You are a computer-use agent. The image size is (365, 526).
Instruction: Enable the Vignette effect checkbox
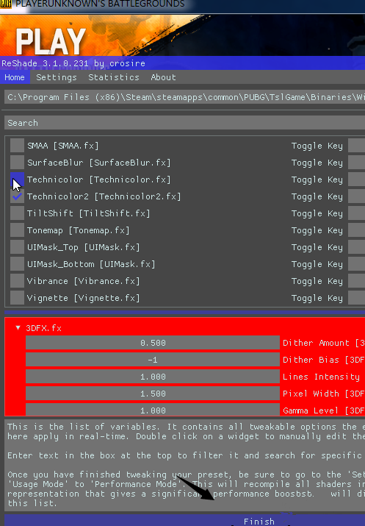(17, 298)
